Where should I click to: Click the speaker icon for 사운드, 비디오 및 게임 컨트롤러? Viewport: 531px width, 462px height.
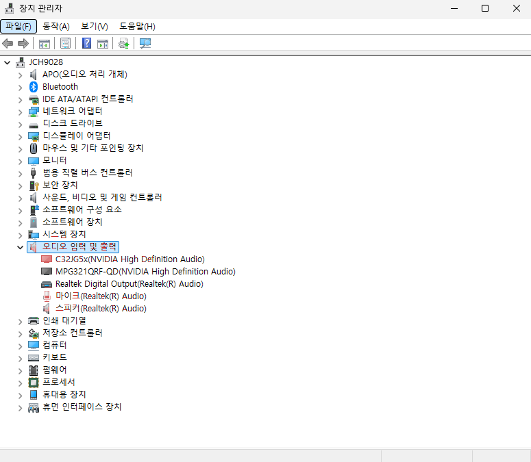[33, 198]
